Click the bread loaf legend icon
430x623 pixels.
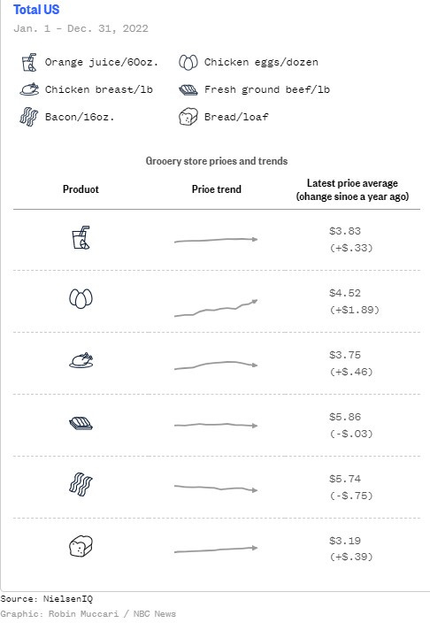(188, 117)
